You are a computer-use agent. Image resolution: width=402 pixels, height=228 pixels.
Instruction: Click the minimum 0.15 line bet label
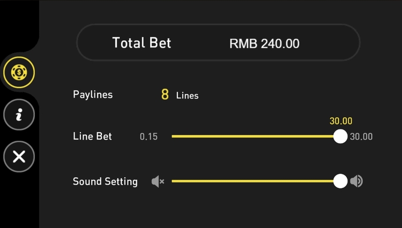(x=148, y=137)
